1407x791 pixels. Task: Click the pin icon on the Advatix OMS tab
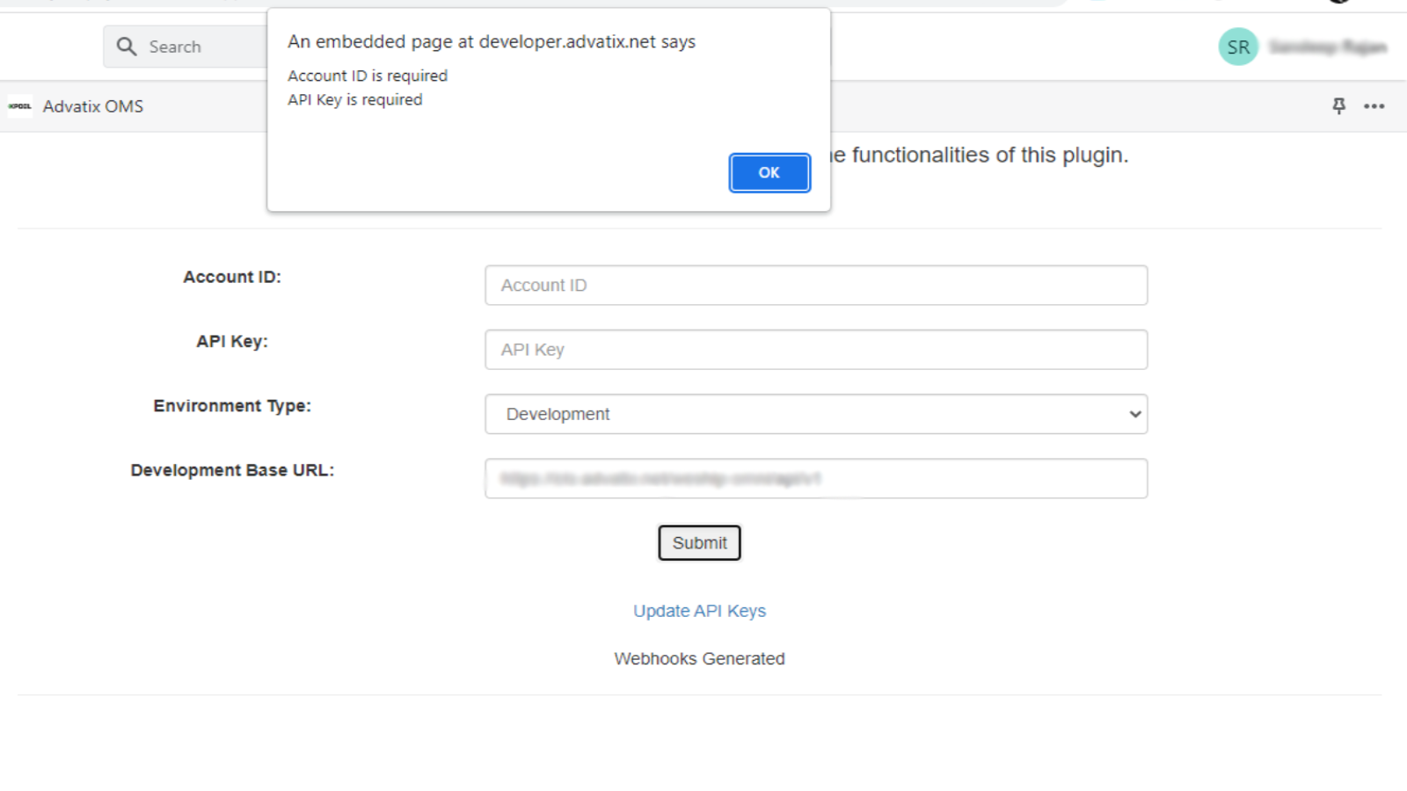click(x=1338, y=106)
